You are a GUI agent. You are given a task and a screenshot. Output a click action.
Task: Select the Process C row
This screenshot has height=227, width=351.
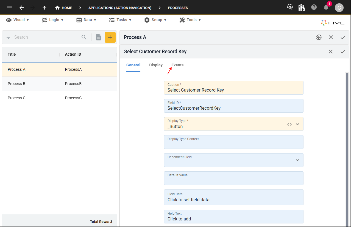(x=59, y=98)
